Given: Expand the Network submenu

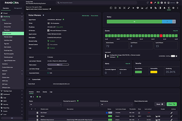Looking at the screenshot, I should 22,70.
